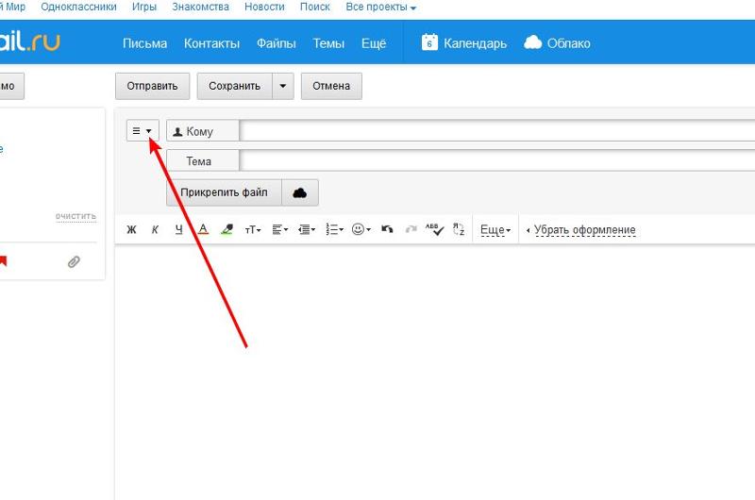
Task: Attach a file from the cloud icon
Action: [299, 193]
